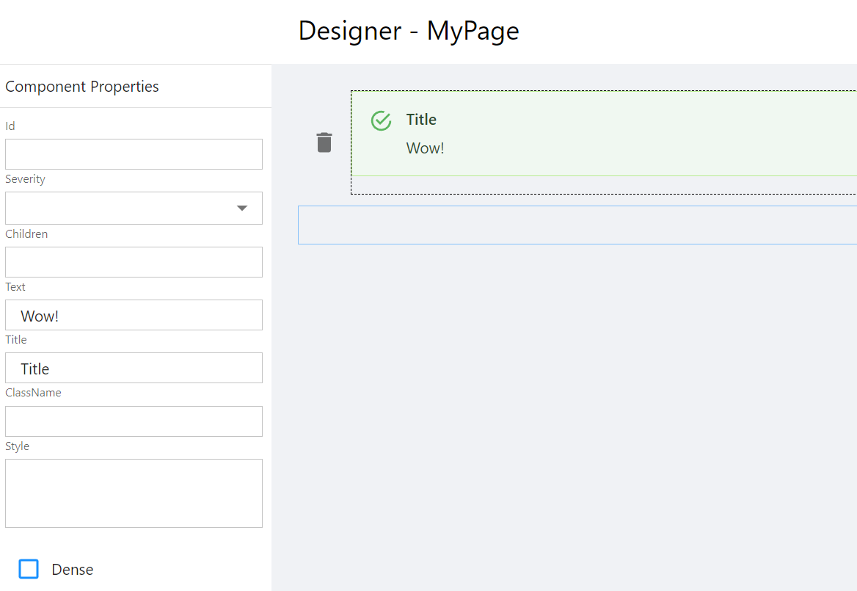
Task: Click the Designer - MyPage heading
Action: tap(409, 31)
